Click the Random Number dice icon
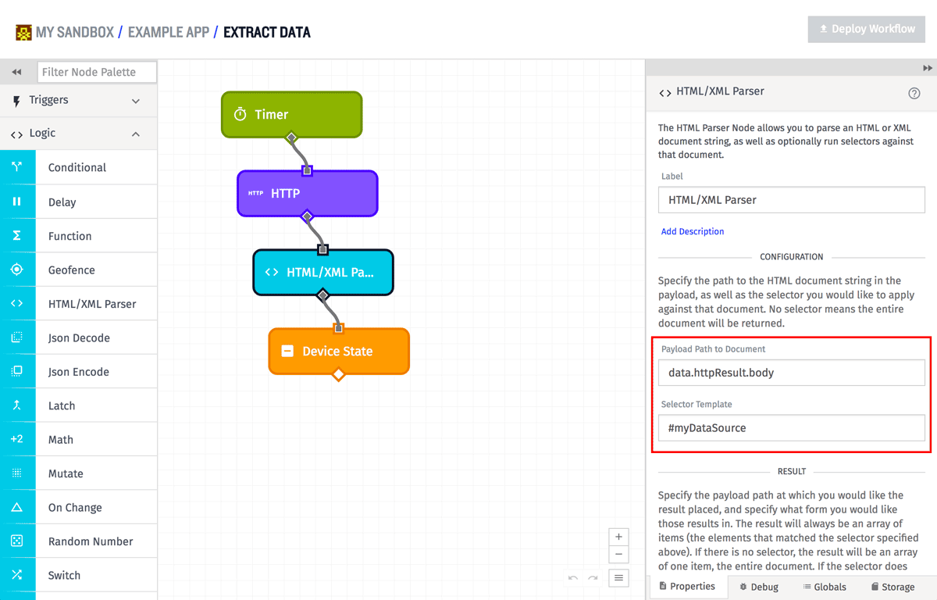 tap(17, 541)
